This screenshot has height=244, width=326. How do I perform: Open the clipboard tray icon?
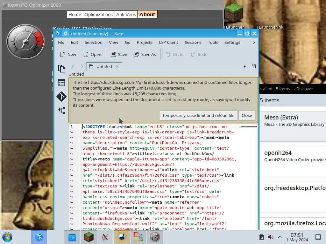261,237
